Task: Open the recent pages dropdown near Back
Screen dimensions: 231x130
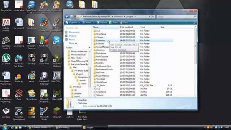Action: click(x=75, y=17)
